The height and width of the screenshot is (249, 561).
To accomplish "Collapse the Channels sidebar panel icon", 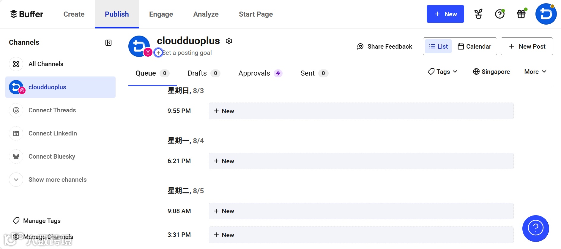I will click(108, 43).
